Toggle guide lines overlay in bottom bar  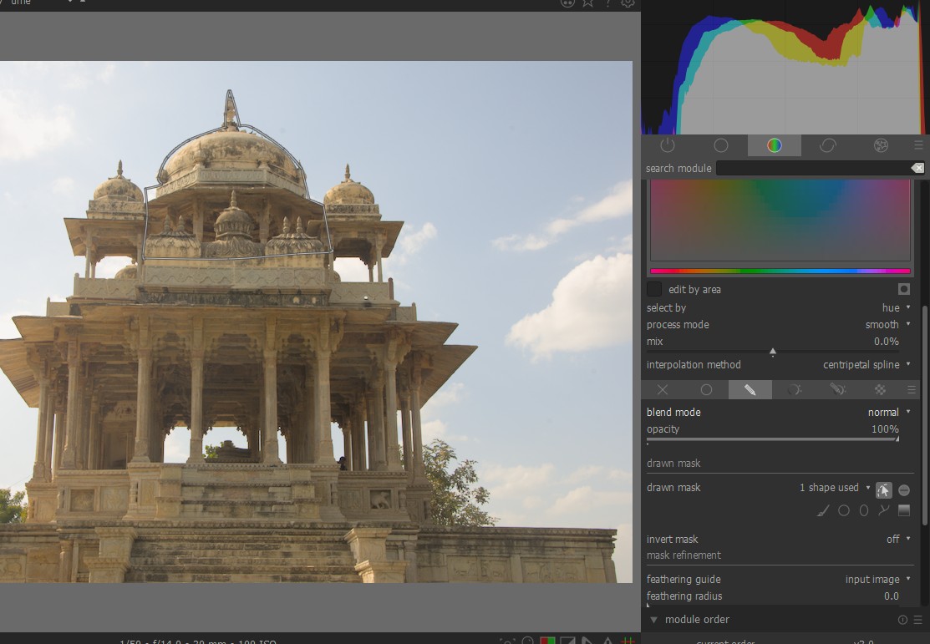[628, 641]
